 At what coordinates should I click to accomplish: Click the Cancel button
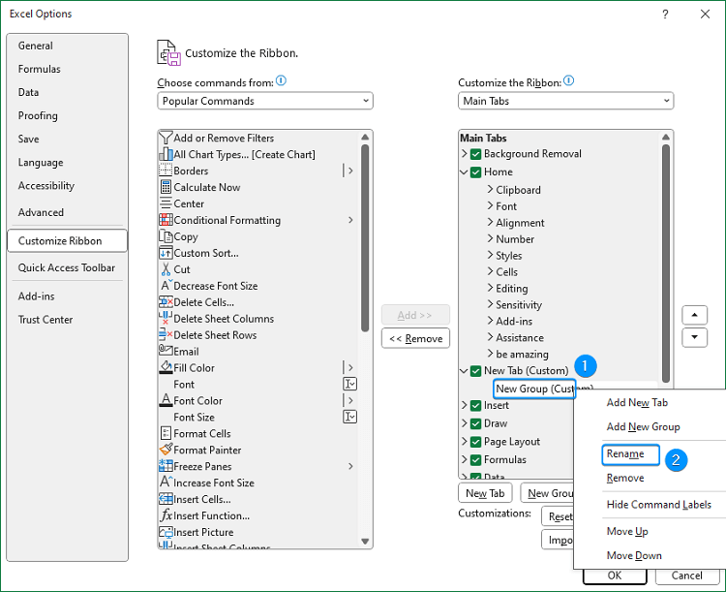coord(686,576)
